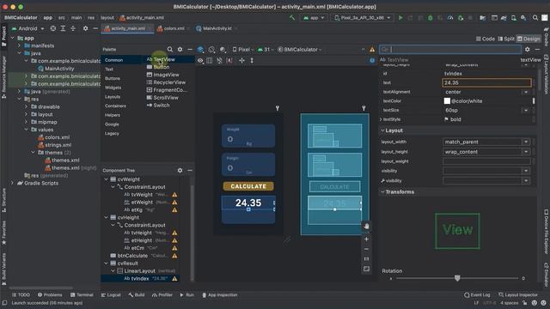Viewport: 550px width, 309px height.
Task: Open the textAlignment center dropdown
Action: [x=526, y=92]
